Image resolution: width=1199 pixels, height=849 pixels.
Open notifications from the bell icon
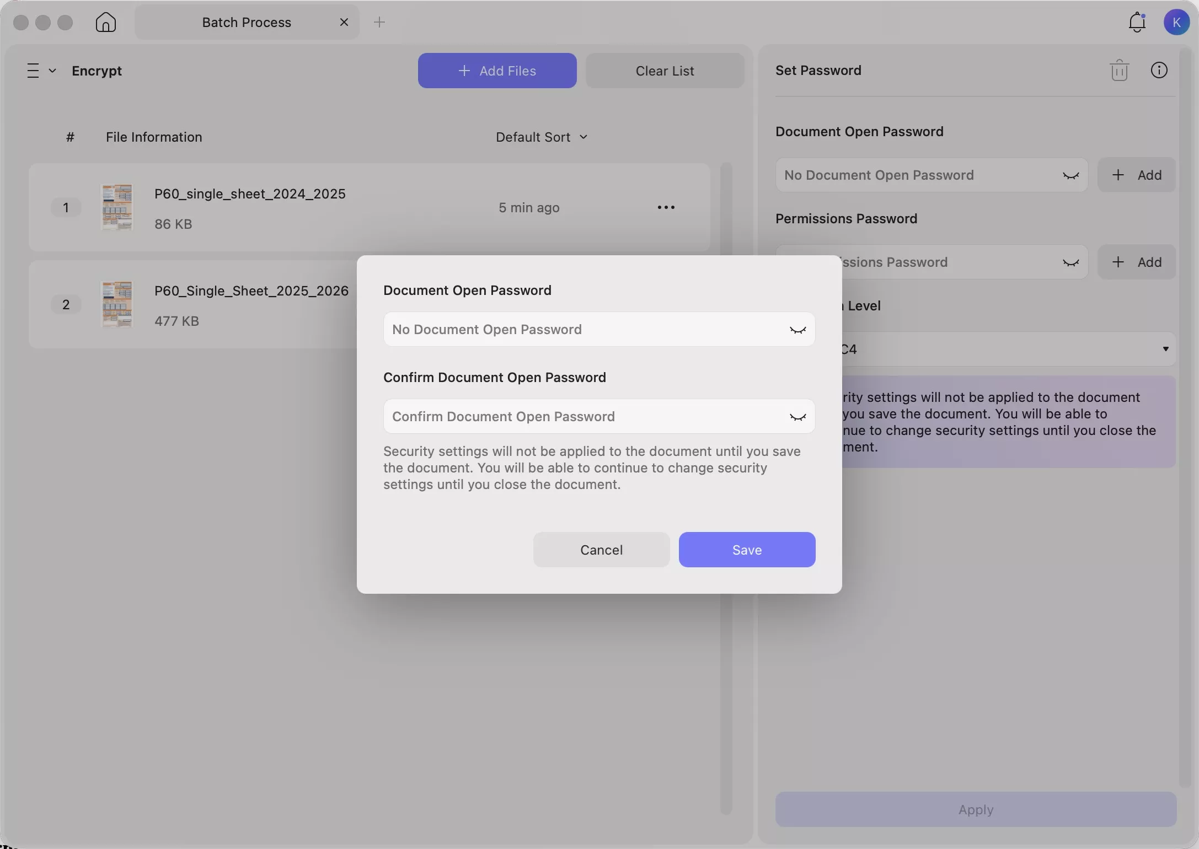1136,22
